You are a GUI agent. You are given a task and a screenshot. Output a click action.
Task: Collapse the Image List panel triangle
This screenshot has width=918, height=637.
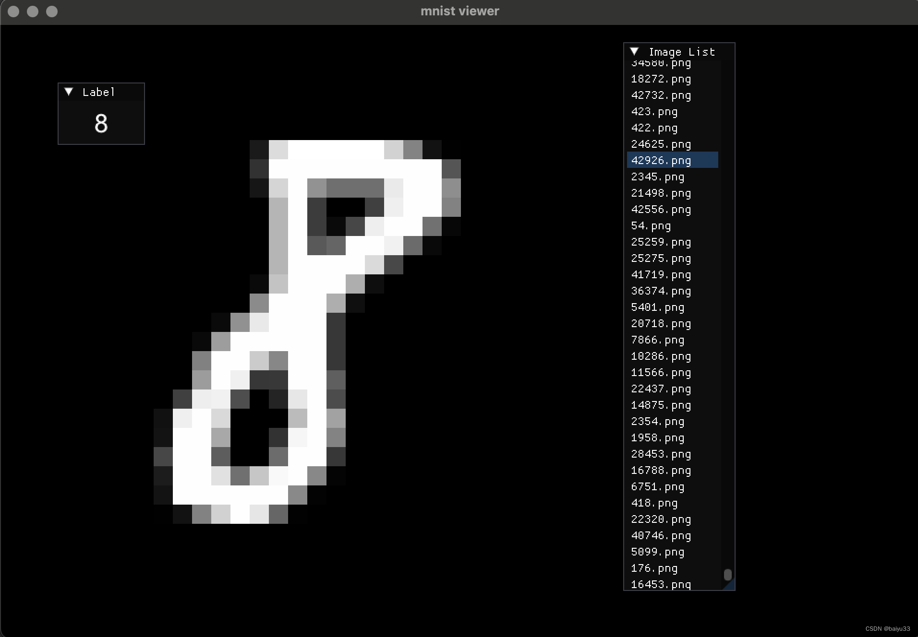634,51
